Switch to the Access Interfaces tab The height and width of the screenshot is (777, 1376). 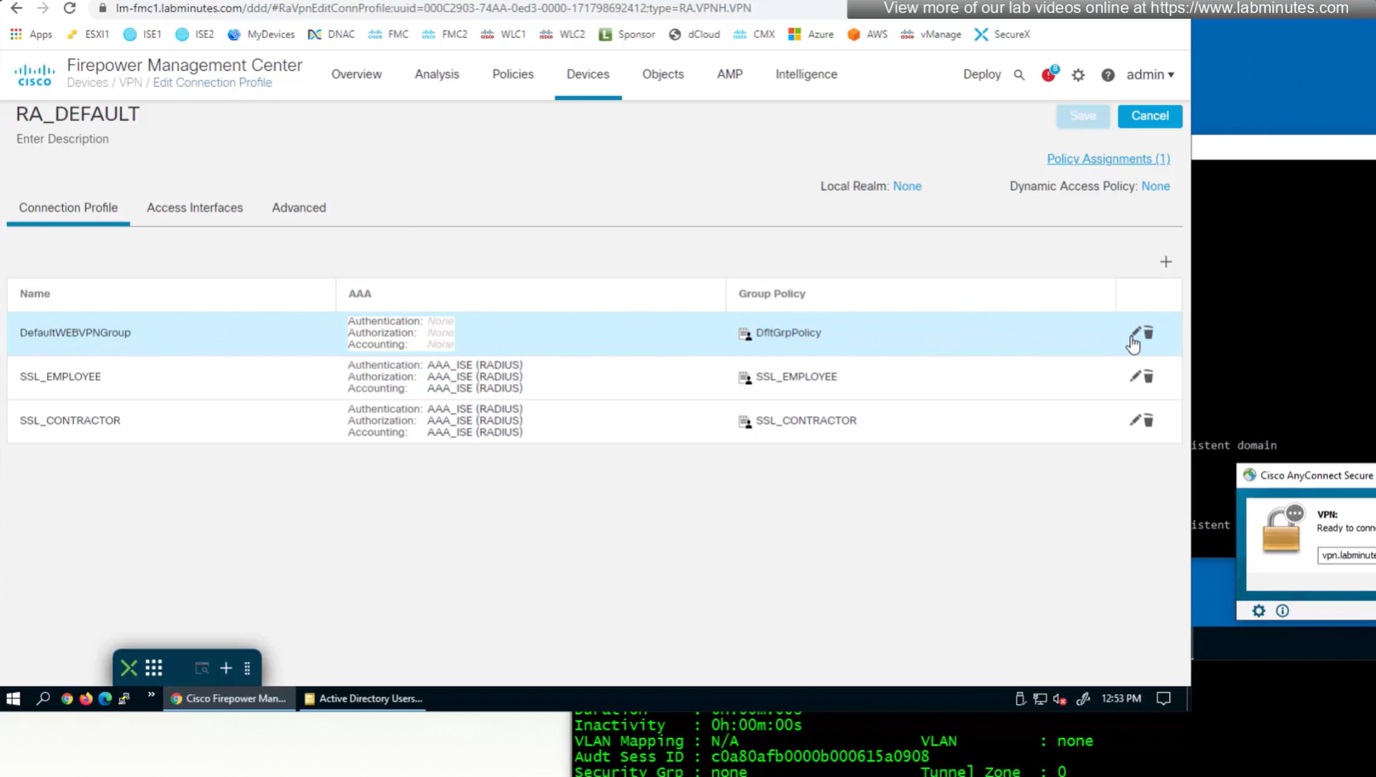195,208
